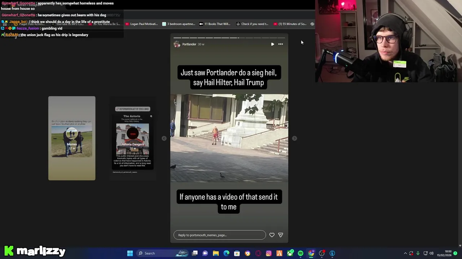Open the network tray icon

click(x=425, y=253)
